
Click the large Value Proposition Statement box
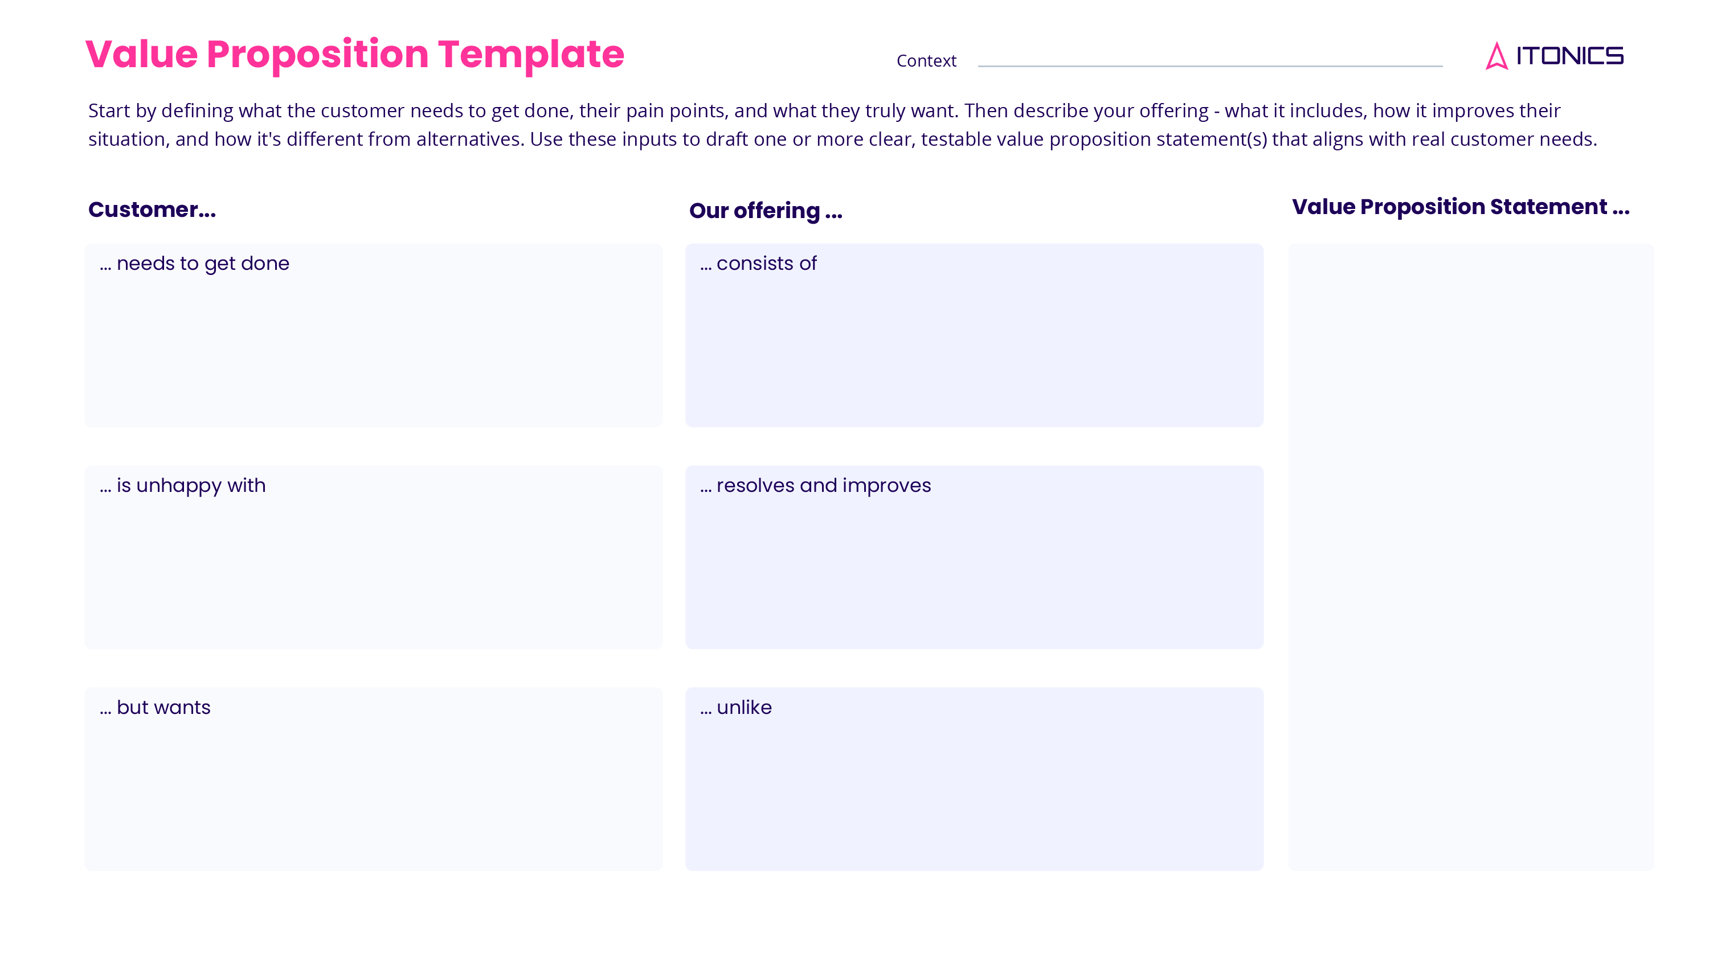tap(1471, 557)
